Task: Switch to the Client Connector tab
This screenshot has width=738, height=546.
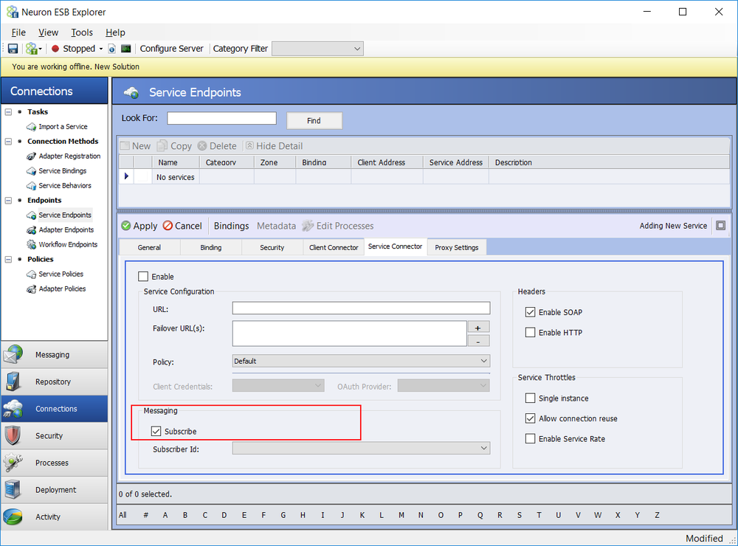Action: point(334,248)
